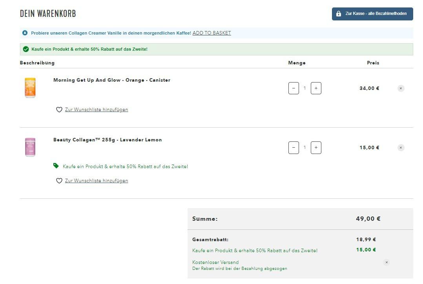Open the Beauty Collagen 255g Lavender Lemon title
Viewport: 423px width, 284px height.
[108, 140]
